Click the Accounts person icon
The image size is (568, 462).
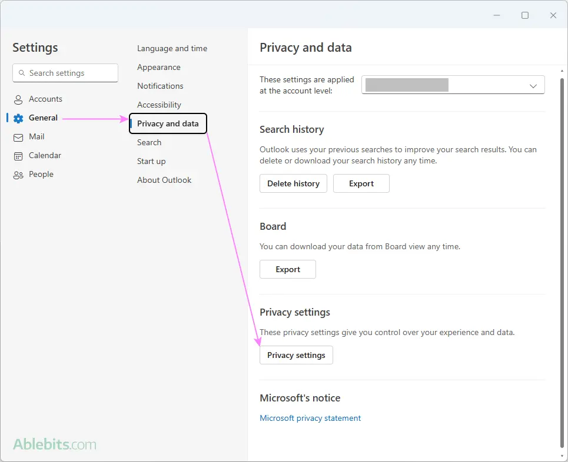(18, 99)
